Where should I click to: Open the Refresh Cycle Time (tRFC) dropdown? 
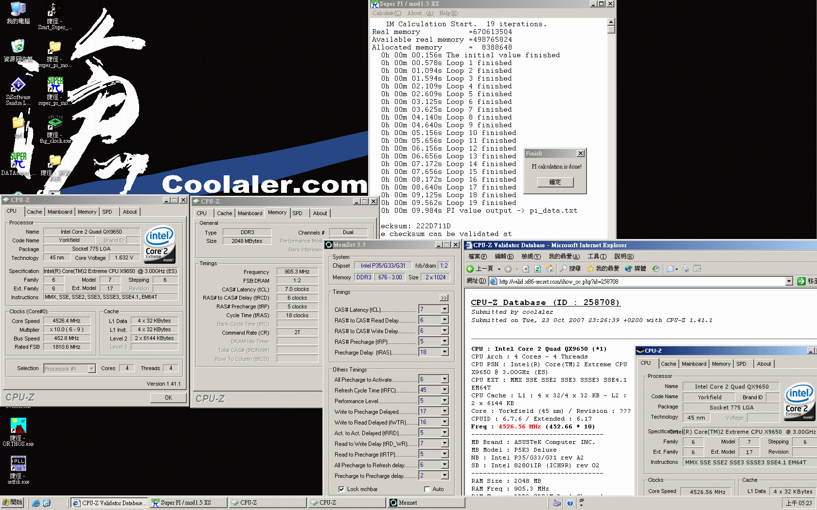coord(444,390)
